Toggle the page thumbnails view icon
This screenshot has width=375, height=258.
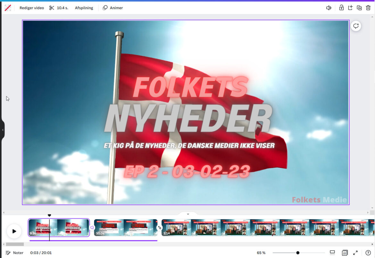point(332,253)
